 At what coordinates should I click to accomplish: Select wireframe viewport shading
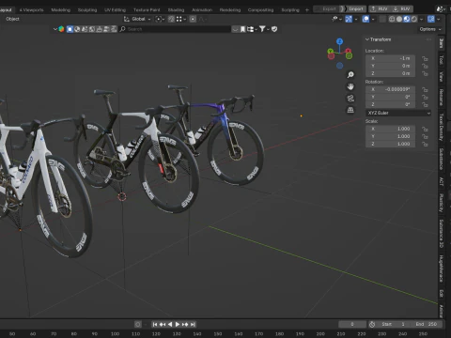click(392, 19)
